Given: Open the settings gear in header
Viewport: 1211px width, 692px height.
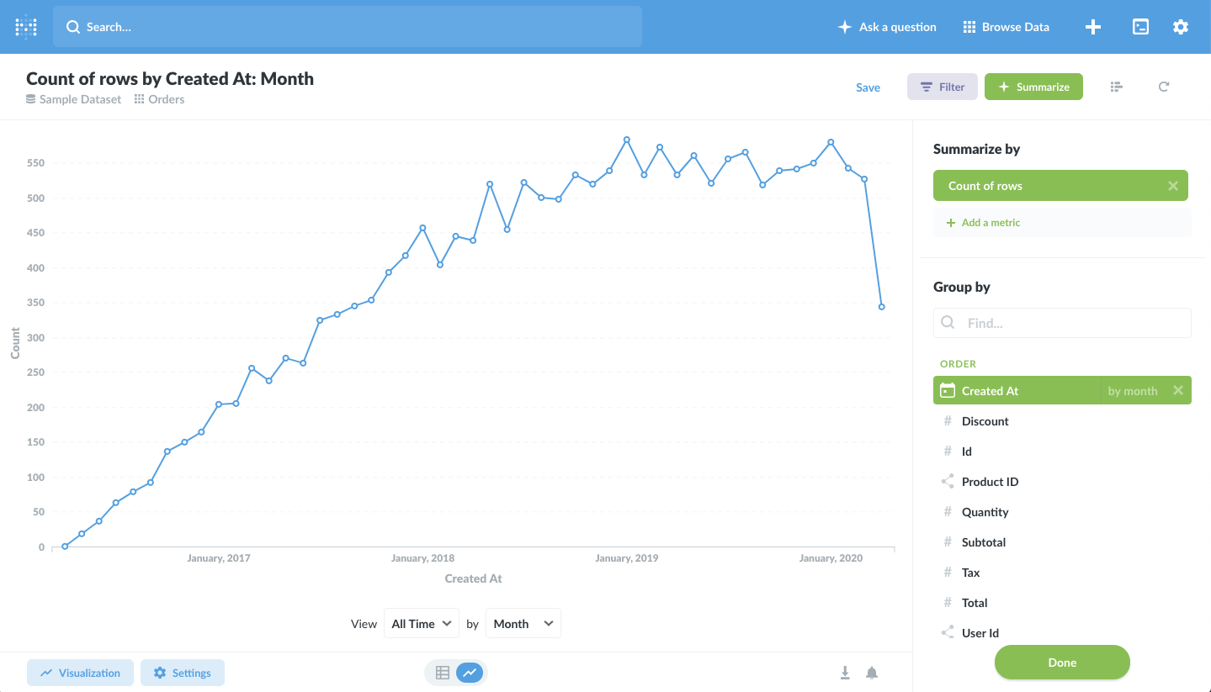Looking at the screenshot, I should [1181, 27].
